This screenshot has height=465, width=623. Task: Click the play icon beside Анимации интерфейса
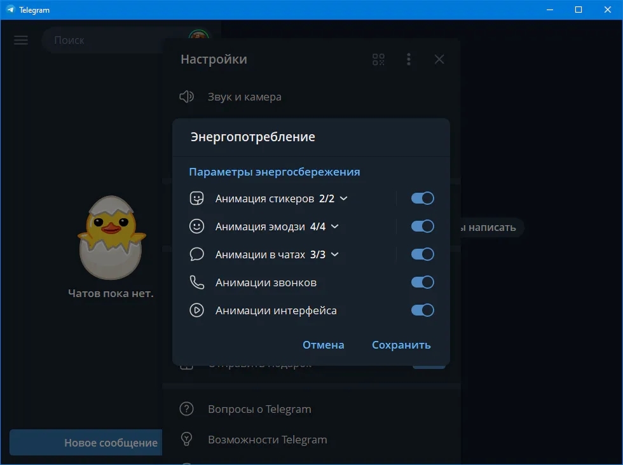pyautogui.click(x=196, y=310)
